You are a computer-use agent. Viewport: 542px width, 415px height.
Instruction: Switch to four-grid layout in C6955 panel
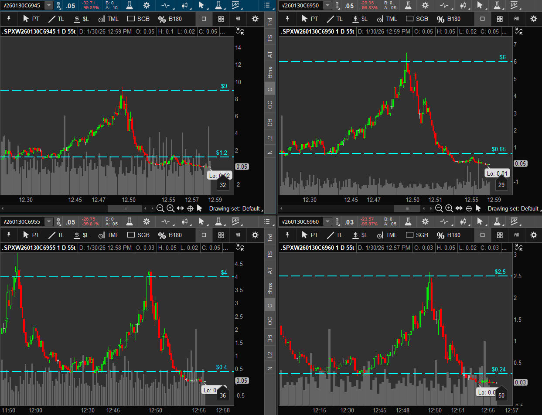pos(222,235)
